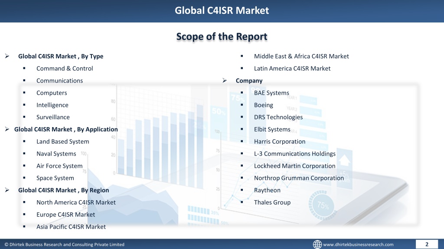Click the "Global C4ISR Market , By Application" heading

pyautogui.click(x=66, y=129)
